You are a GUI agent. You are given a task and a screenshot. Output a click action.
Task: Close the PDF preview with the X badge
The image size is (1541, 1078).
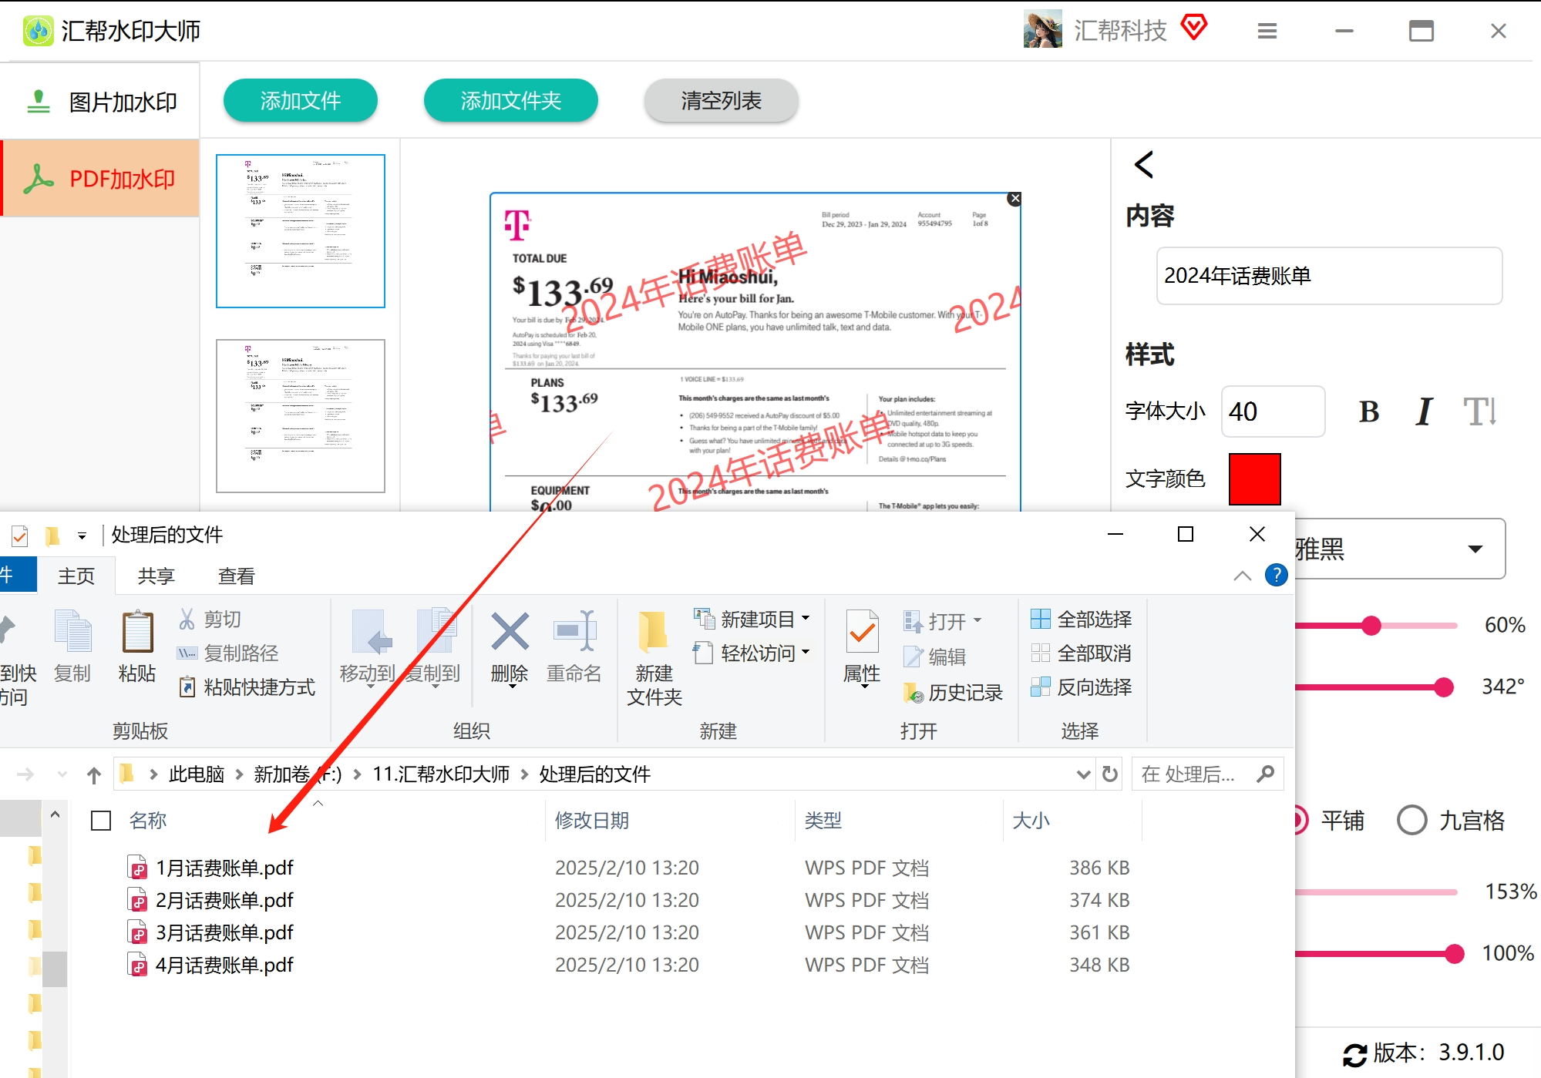(x=1014, y=199)
